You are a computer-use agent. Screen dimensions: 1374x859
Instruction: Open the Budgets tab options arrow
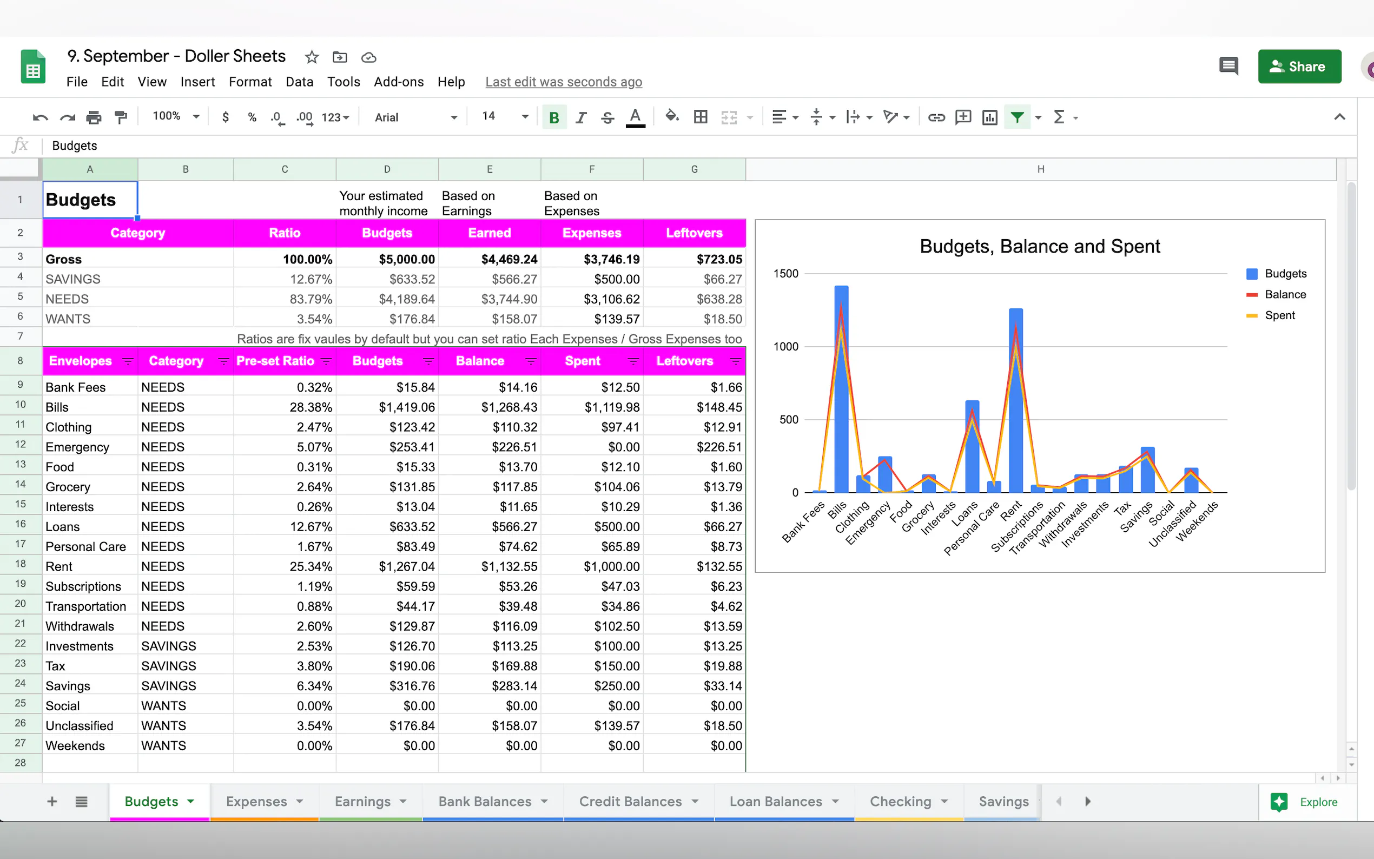pyautogui.click(x=191, y=801)
